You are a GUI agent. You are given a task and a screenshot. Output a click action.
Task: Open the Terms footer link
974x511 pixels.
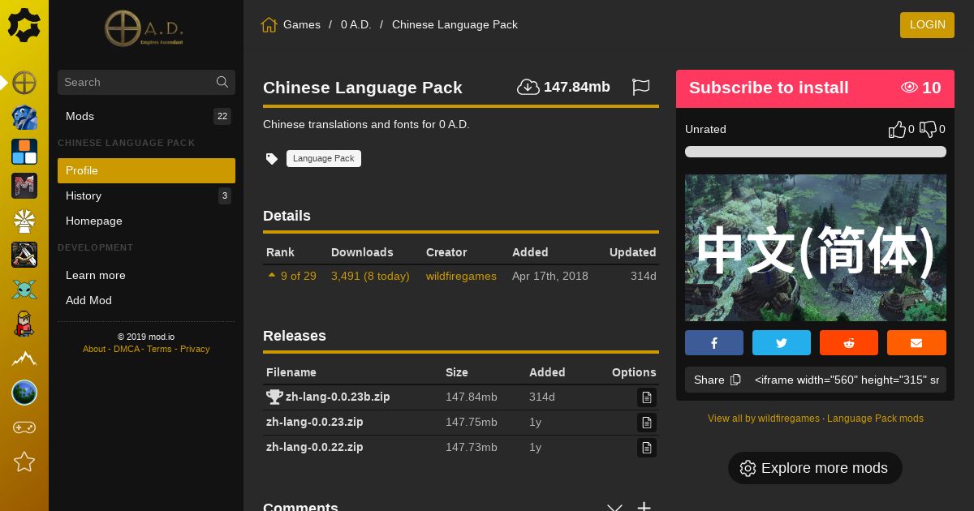[x=159, y=349]
